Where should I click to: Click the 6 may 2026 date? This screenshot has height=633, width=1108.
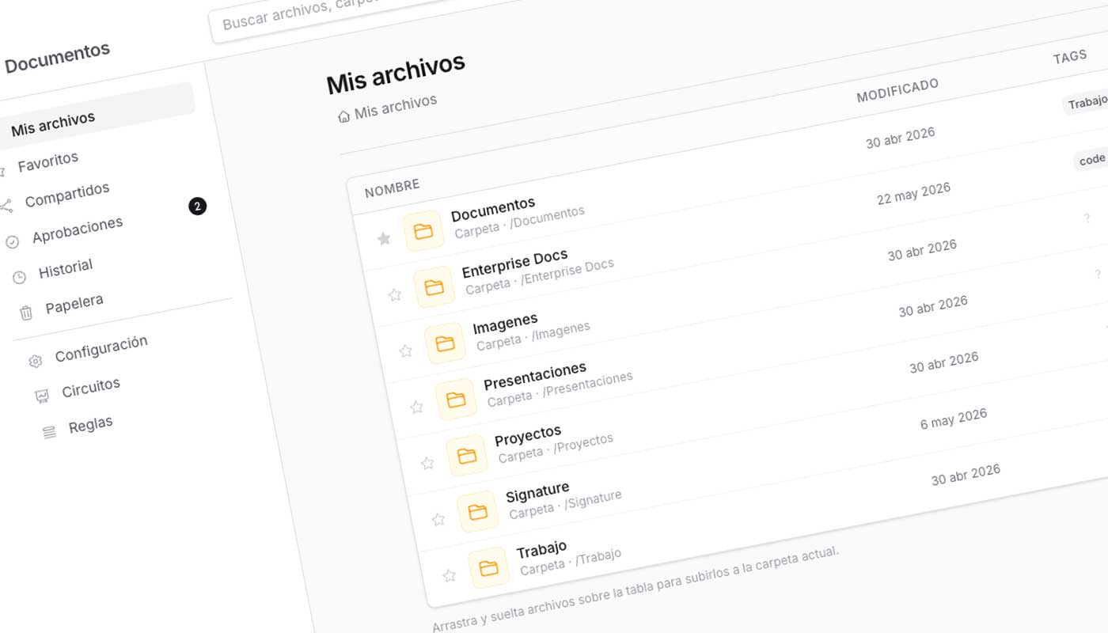pos(954,419)
